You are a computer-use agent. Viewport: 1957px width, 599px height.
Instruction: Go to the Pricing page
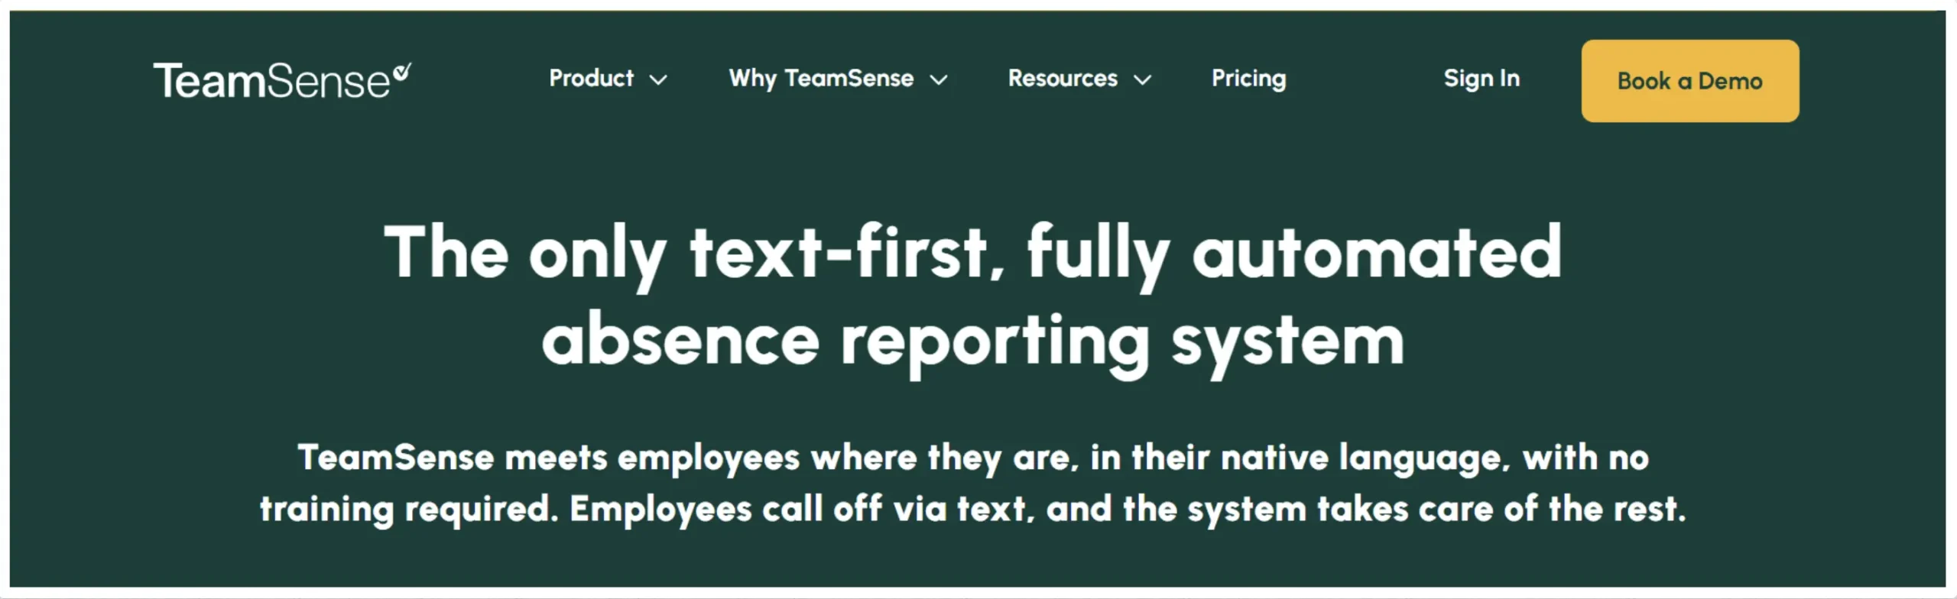tap(1249, 78)
